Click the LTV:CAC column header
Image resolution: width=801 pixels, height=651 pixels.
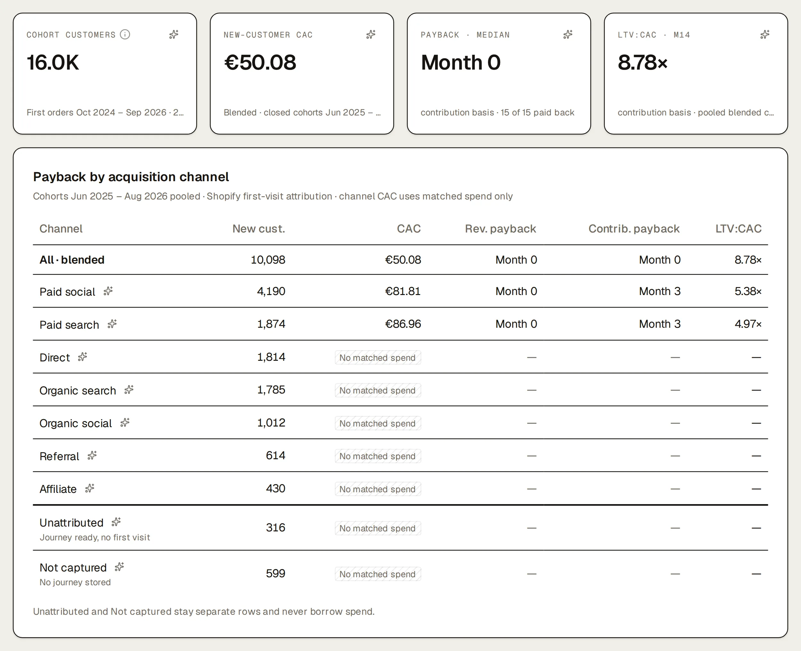pyautogui.click(x=739, y=229)
